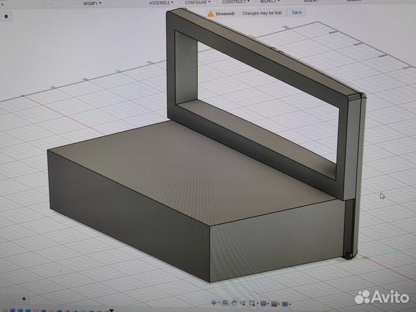
Task: Toggle the browser panel collapse dot at top-left
Action: (x=6, y=16)
